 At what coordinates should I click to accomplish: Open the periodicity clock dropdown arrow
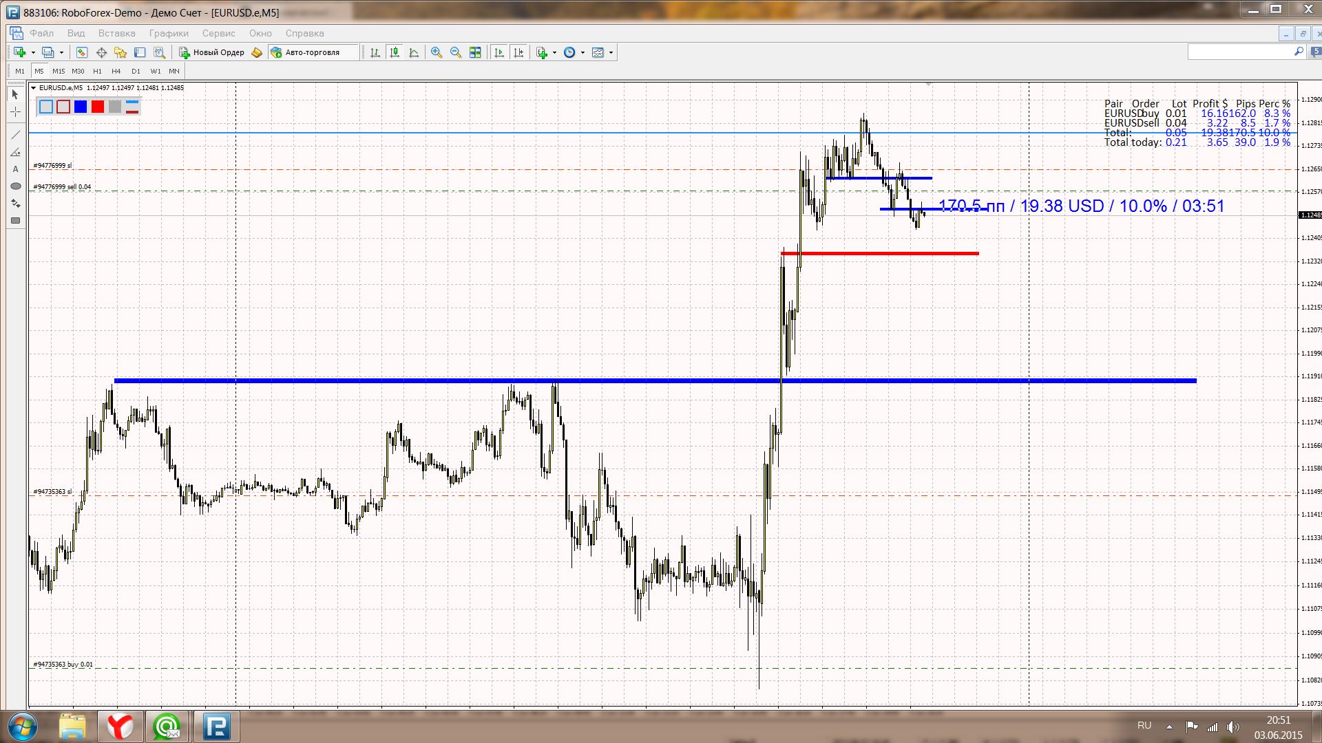tap(583, 52)
